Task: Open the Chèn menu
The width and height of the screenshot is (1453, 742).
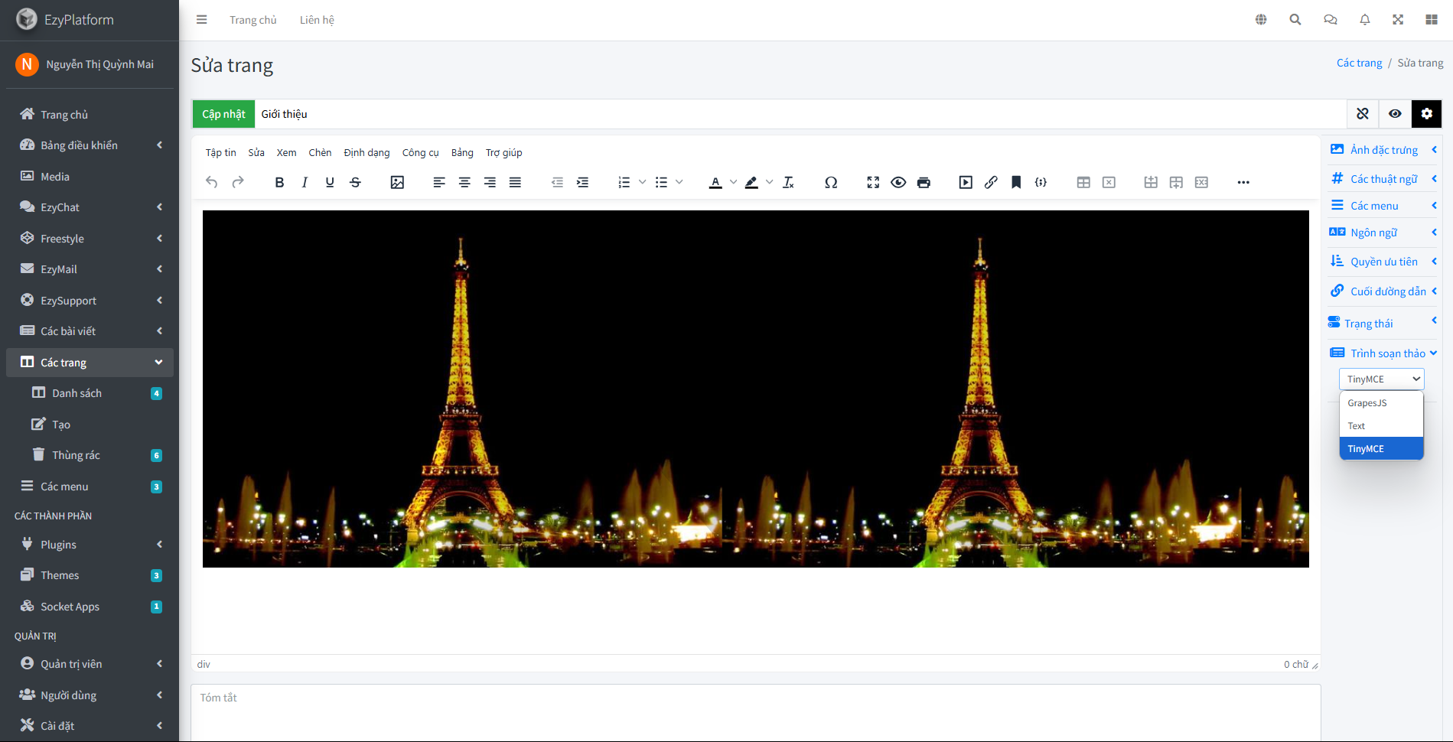Action: (x=320, y=152)
